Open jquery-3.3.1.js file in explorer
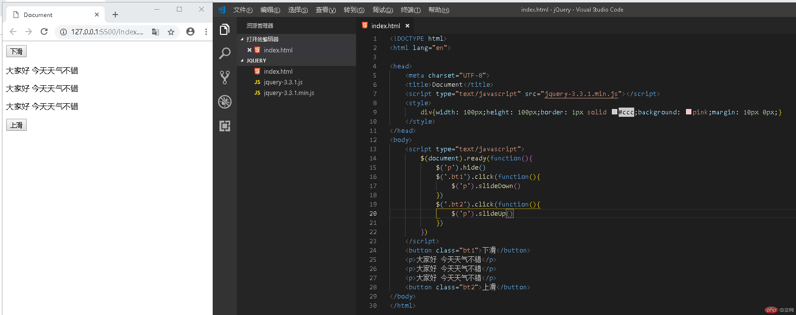The width and height of the screenshot is (796, 315). (x=283, y=82)
